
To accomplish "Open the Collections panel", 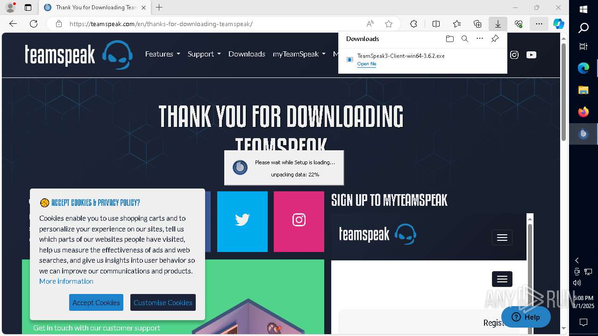I will point(477,24).
